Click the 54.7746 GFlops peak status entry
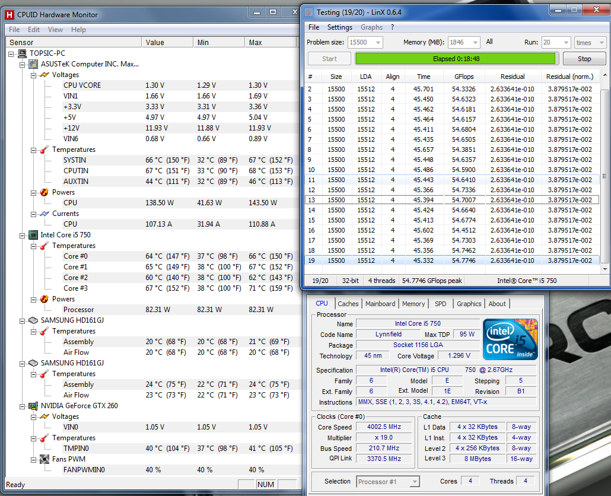 [432, 281]
